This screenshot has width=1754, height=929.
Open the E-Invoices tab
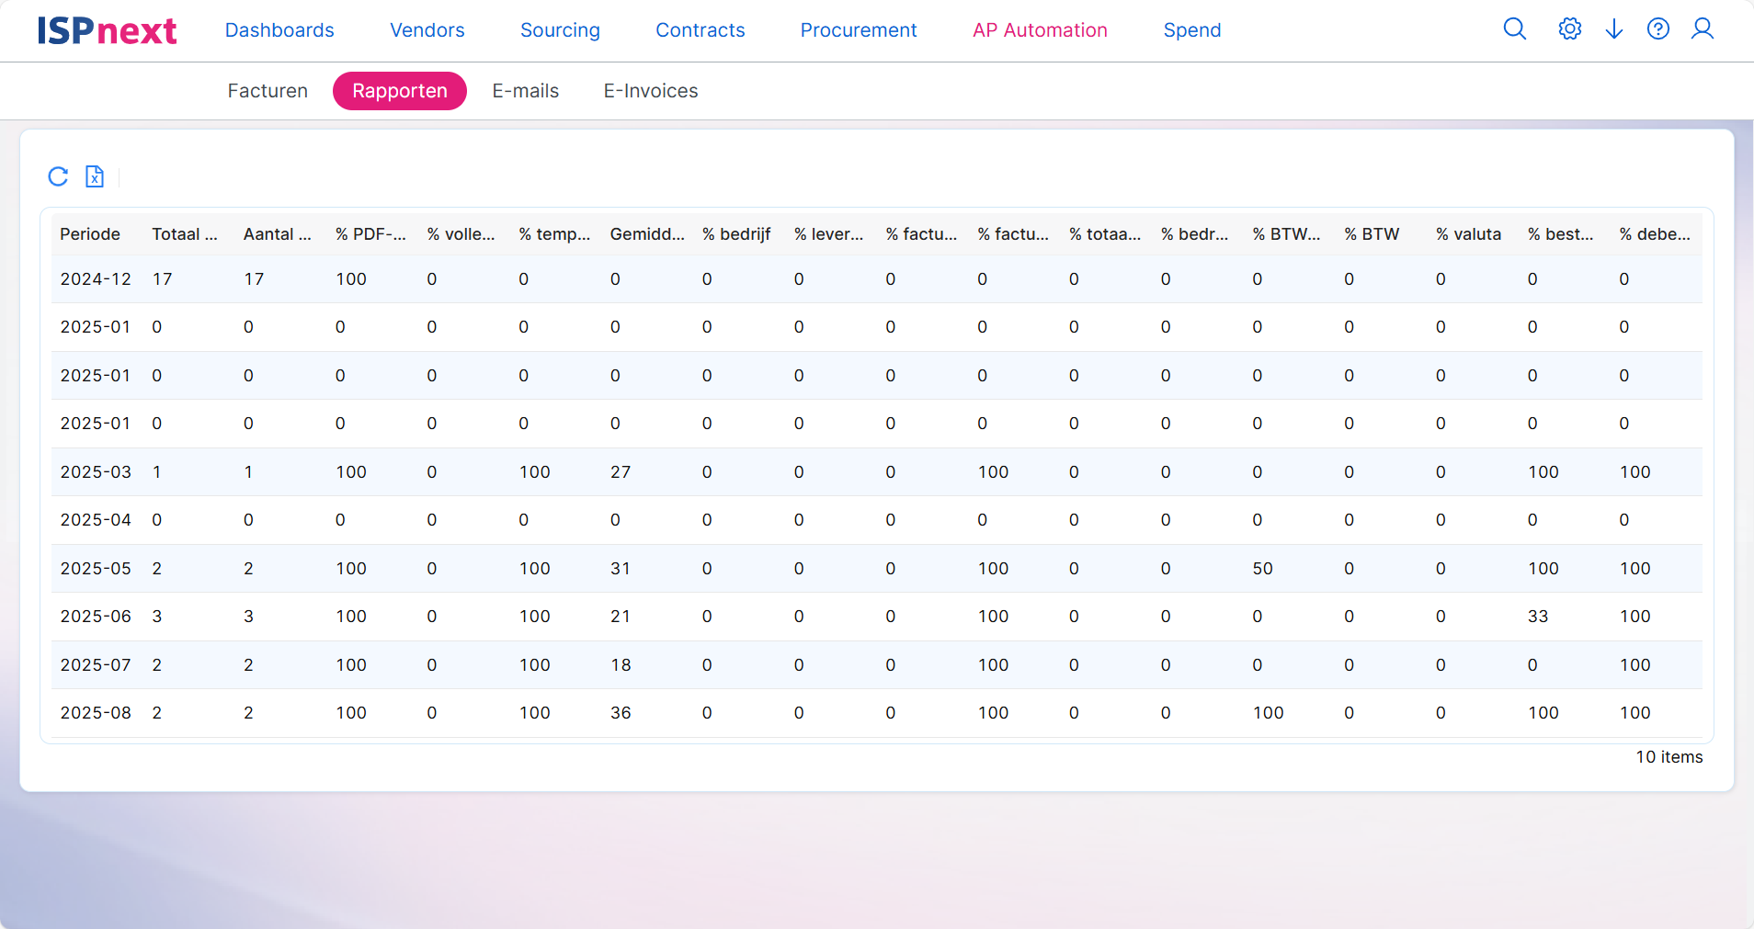point(650,91)
